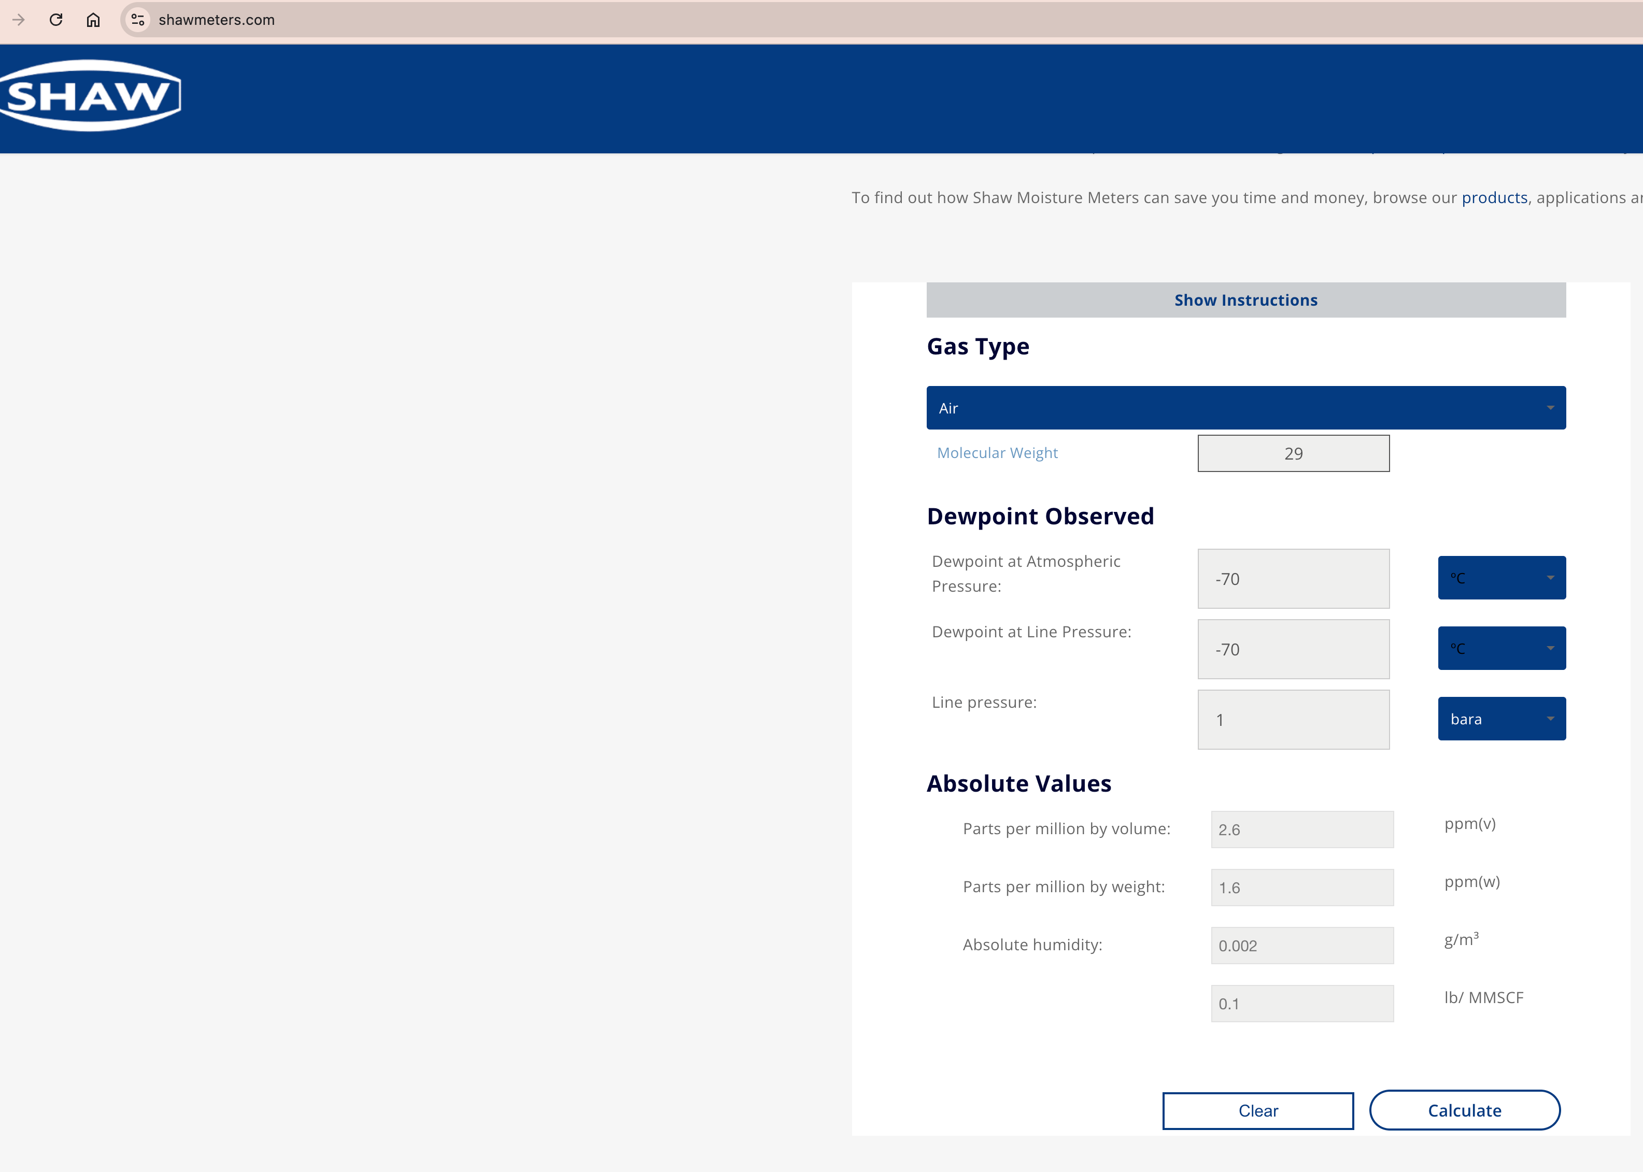
Task: Open the site information icon in address bar
Action: click(x=137, y=20)
